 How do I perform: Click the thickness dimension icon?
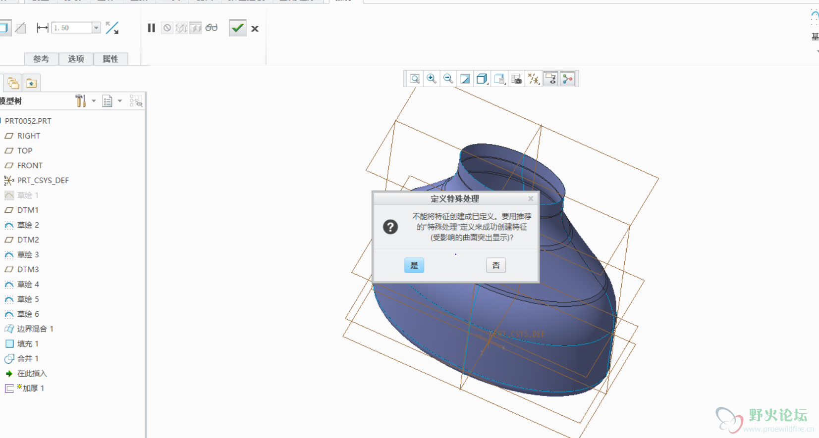[43, 28]
